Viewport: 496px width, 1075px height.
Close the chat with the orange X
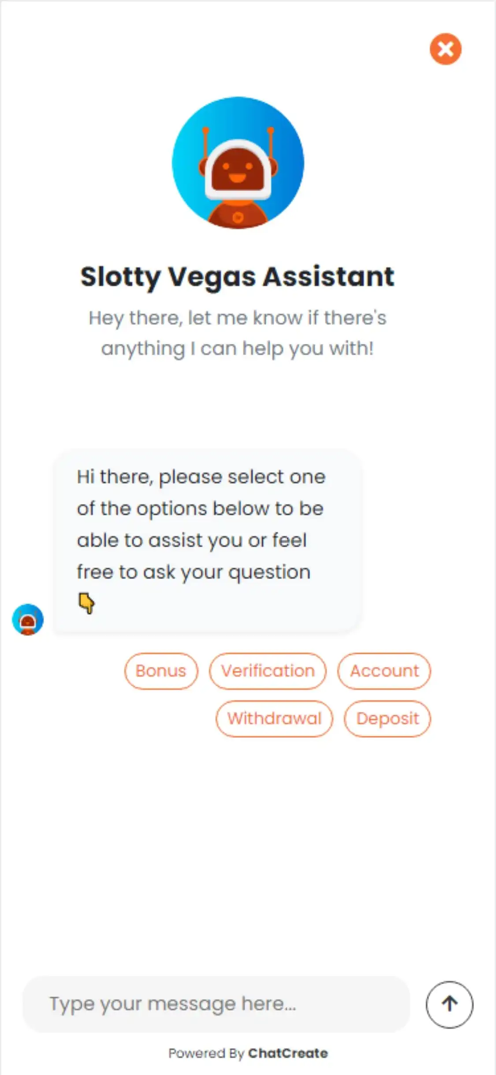click(x=445, y=49)
